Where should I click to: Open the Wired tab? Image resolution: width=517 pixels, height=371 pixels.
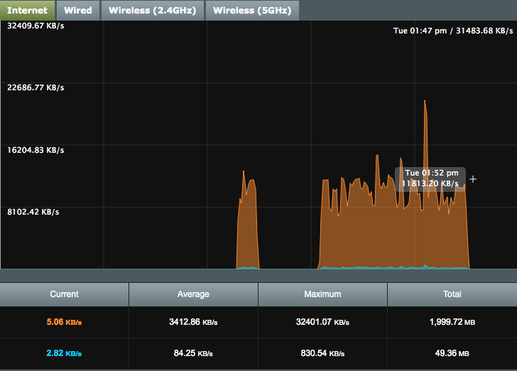78,10
